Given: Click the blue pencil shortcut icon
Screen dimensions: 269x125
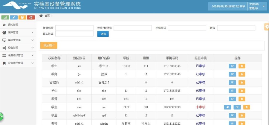Looking at the screenshot, I should coord(14,17).
